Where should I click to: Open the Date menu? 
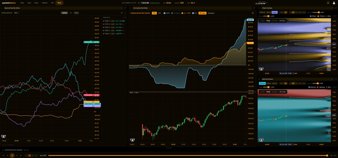[x=22, y=3]
